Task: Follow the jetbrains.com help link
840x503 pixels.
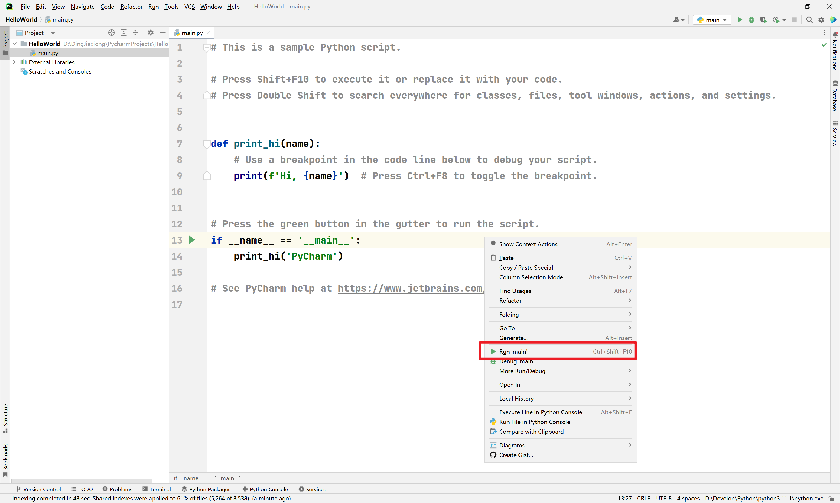Action: 411,288
